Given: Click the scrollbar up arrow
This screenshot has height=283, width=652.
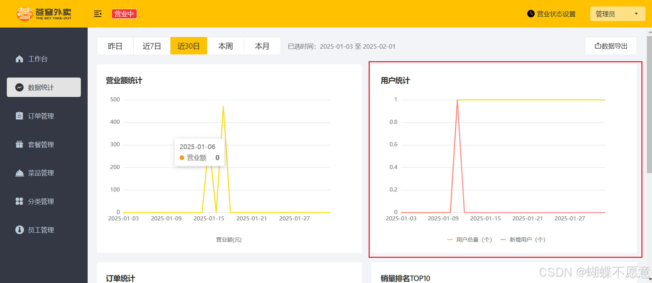Looking at the screenshot, I should coord(649,32).
